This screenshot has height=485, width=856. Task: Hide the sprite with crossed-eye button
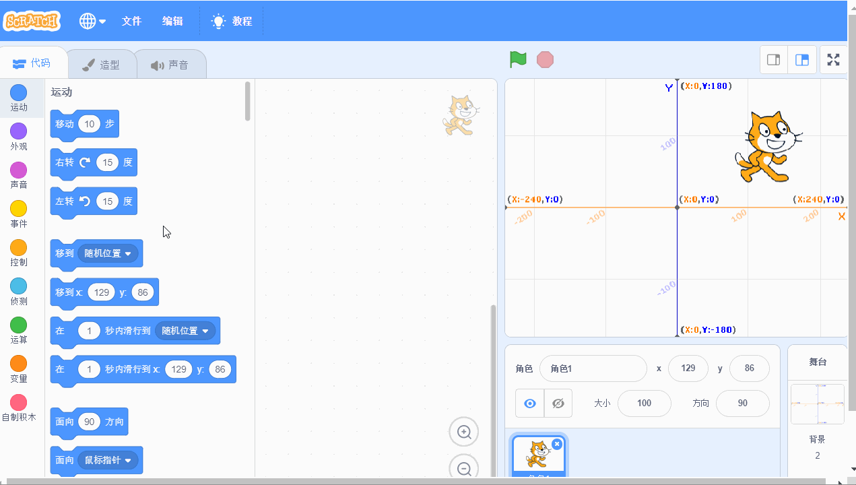(558, 403)
